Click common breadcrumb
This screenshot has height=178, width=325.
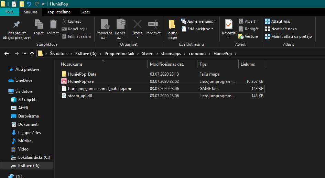pos(197,54)
